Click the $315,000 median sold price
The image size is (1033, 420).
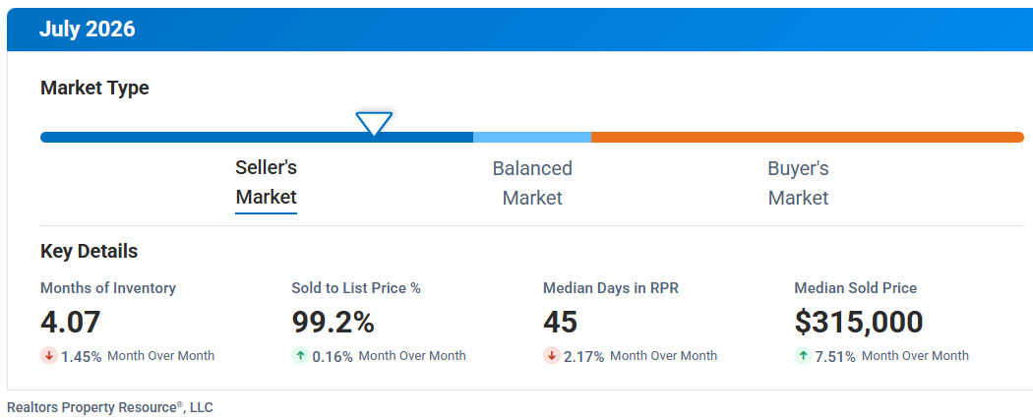coord(859,322)
